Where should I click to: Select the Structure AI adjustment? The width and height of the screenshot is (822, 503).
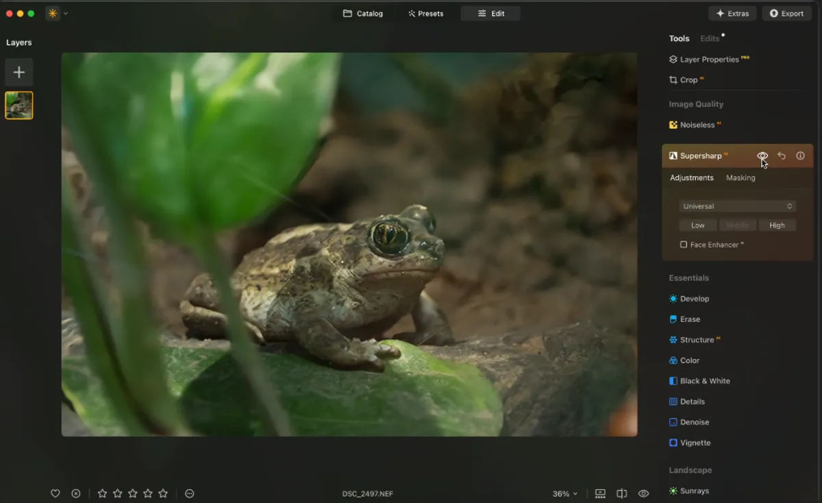695,339
